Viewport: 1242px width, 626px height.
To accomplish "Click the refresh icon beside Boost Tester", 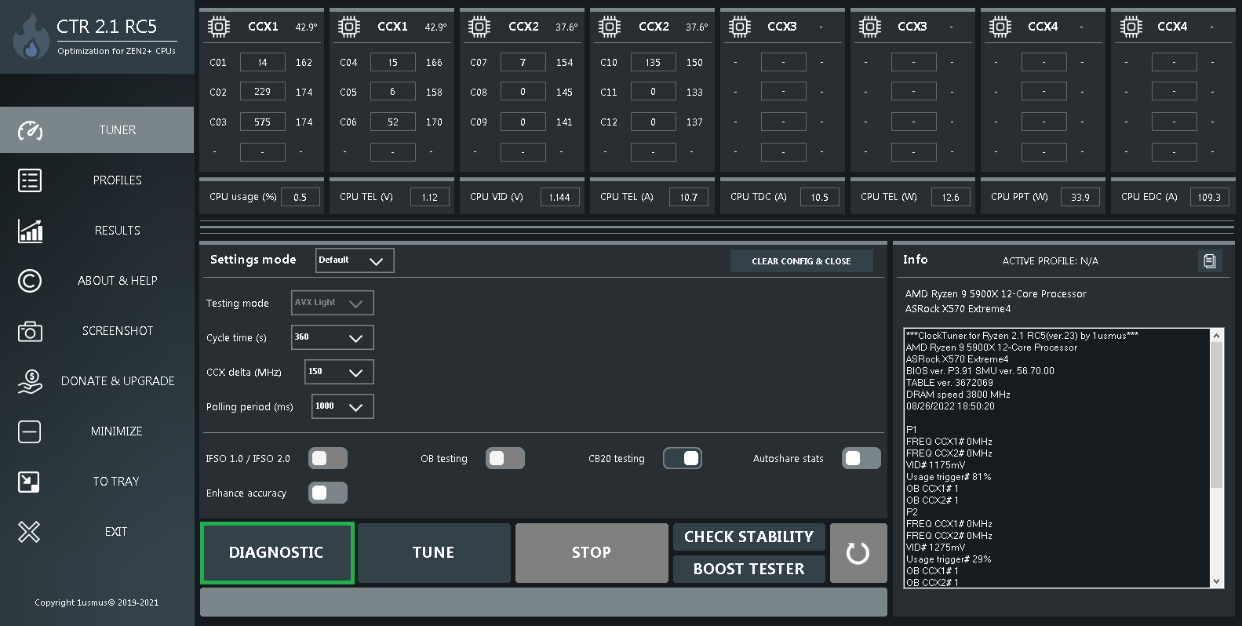I will pos(858,553).
